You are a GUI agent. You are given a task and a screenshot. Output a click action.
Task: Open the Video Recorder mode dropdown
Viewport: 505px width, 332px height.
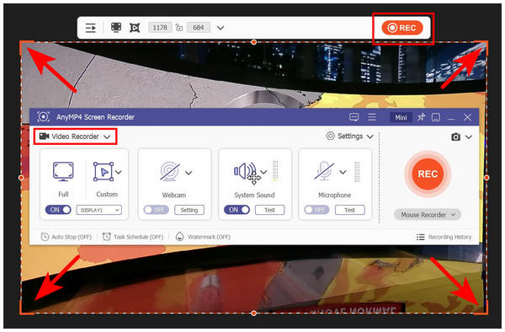(75, 137)
